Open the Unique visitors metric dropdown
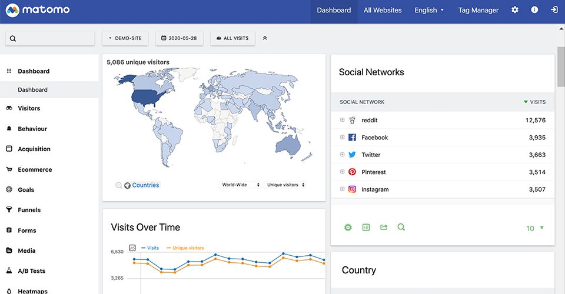 [x=285, y=185]
